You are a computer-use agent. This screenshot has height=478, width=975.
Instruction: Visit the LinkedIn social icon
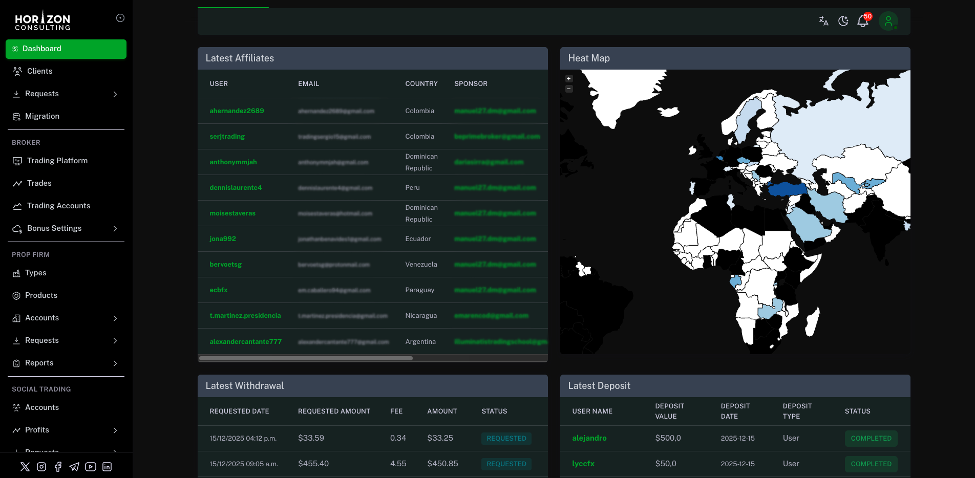pyautogui.click(x=107, y=466)
